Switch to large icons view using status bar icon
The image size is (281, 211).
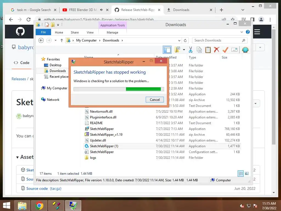(x=247, y=173)
